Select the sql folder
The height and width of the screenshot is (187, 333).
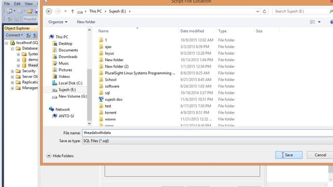(107, 93)
